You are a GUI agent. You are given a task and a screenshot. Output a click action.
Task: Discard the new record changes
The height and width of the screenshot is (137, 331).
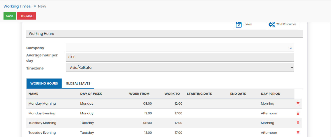(x=27, y=16)
